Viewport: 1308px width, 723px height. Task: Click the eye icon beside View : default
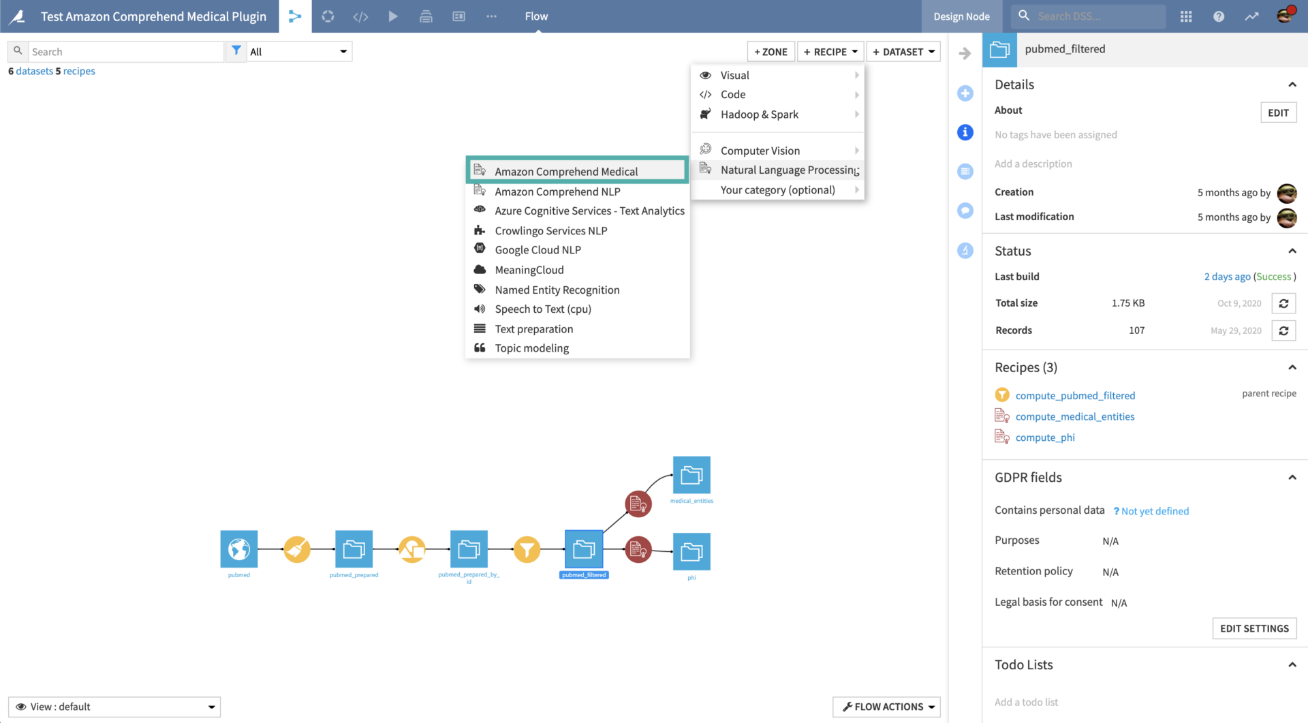coord(20,707)
